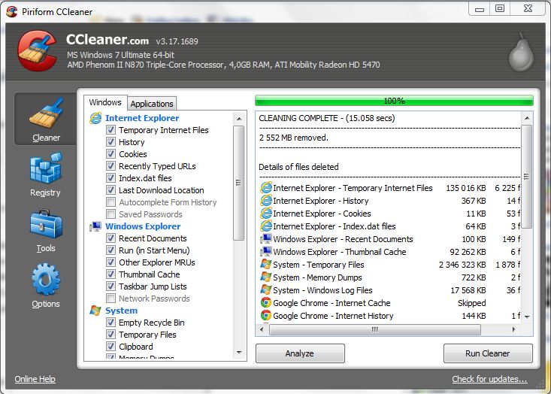Click IE icon beside Index.dat files result
The height and width of the screenshot is (394, 551).
266,226
